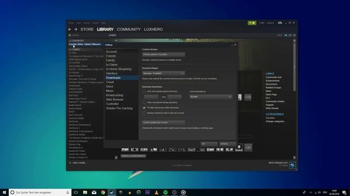The width and height of the screenshot is (350, 196).
Task: Click the +170 friends thumbnail
Action: click(248, 97)
